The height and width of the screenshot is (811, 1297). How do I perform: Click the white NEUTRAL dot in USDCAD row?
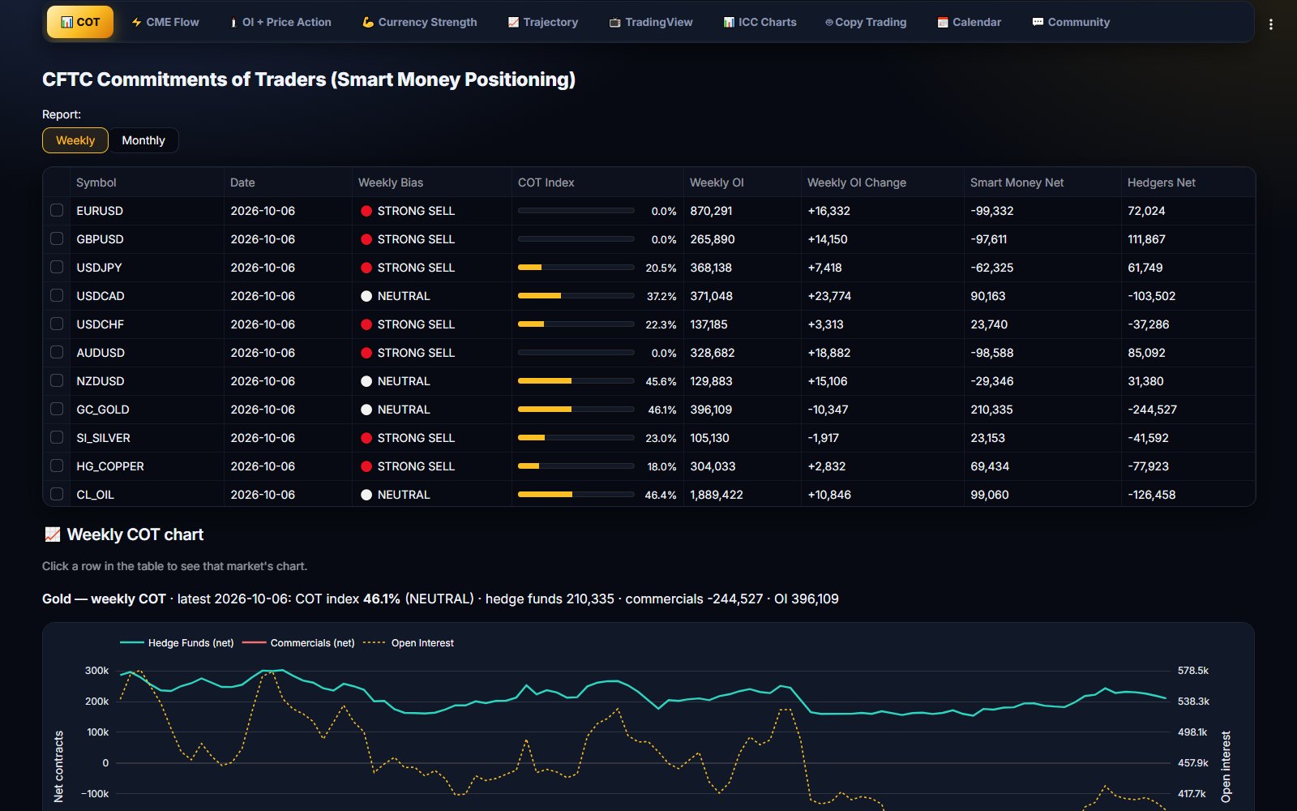tap(366, 296)
